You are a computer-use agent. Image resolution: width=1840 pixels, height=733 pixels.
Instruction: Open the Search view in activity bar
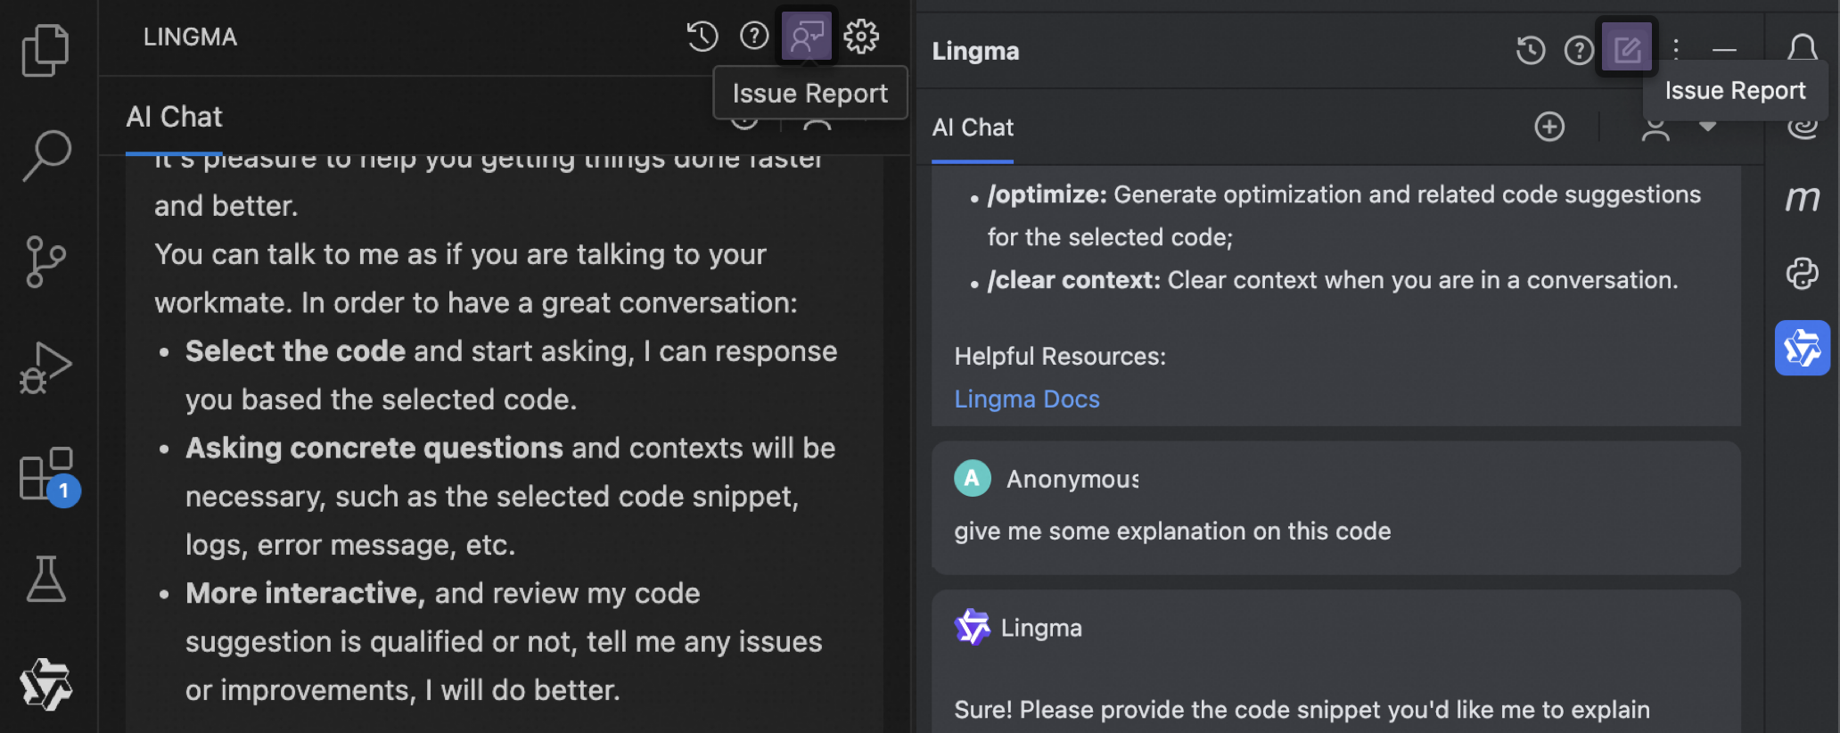pyautogui.click(x=45, y=155)
